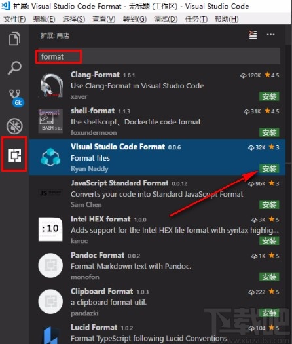Image resolution: width=292 pixels, height=344 pixels.
Task: Click the shell-format extension icon
Action: (50, 121)
